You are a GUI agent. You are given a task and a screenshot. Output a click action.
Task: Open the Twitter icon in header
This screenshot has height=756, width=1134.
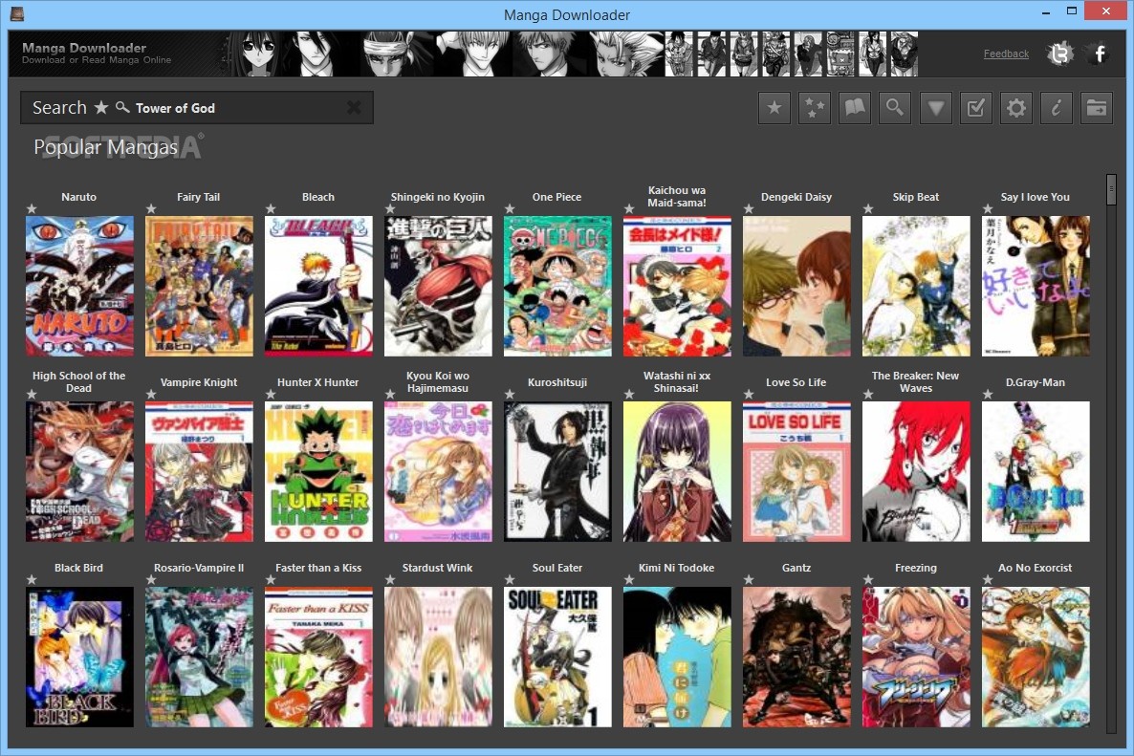click(x=1060, y=54)
